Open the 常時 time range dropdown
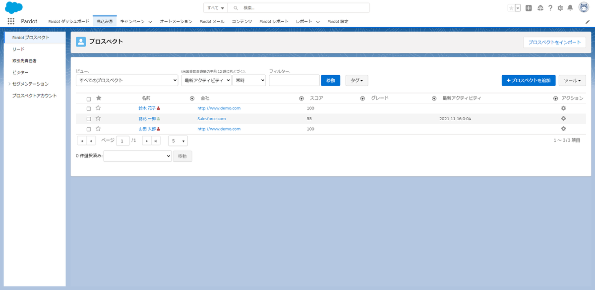This screenshot has width=595, height=290. (249, 80)
